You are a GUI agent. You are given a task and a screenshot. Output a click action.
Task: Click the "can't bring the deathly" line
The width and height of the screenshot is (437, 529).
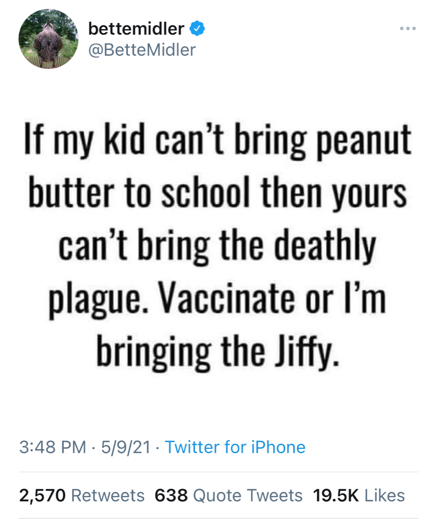point(218,245)
